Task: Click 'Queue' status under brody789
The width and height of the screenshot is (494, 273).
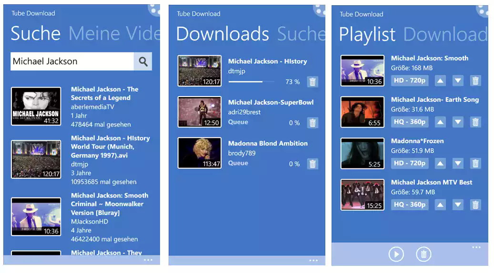Action: tap(238, 163)
